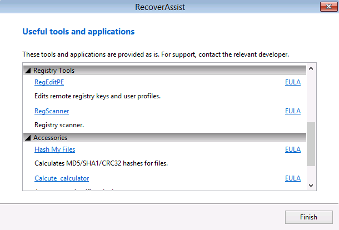The height and width of the screenshot is (230, 339).
Task: Collapse the Accessories section triangle
Action: pyautogui.click(x=28, y=138)
